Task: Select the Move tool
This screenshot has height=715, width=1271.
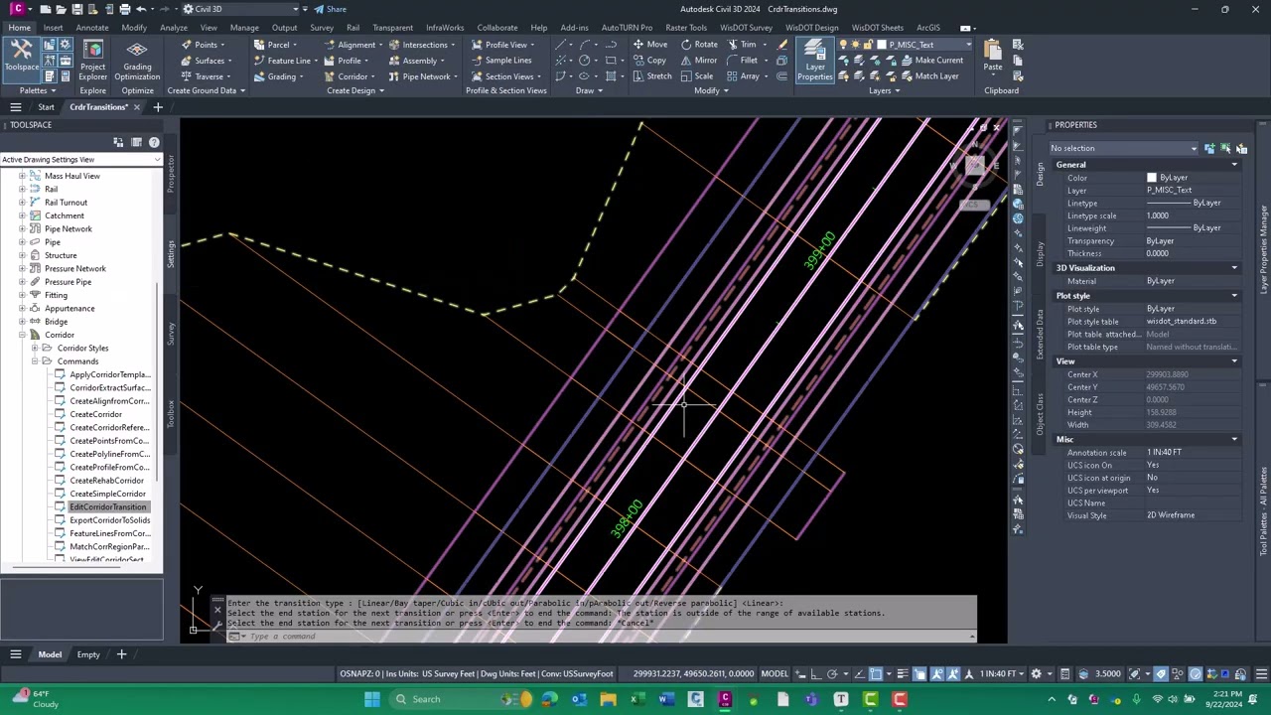Action: tap(649, 45)
